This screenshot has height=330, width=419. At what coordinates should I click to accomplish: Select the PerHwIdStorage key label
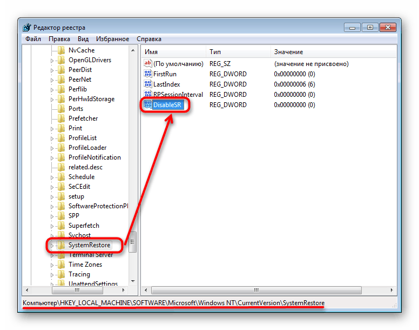(92, 99)
